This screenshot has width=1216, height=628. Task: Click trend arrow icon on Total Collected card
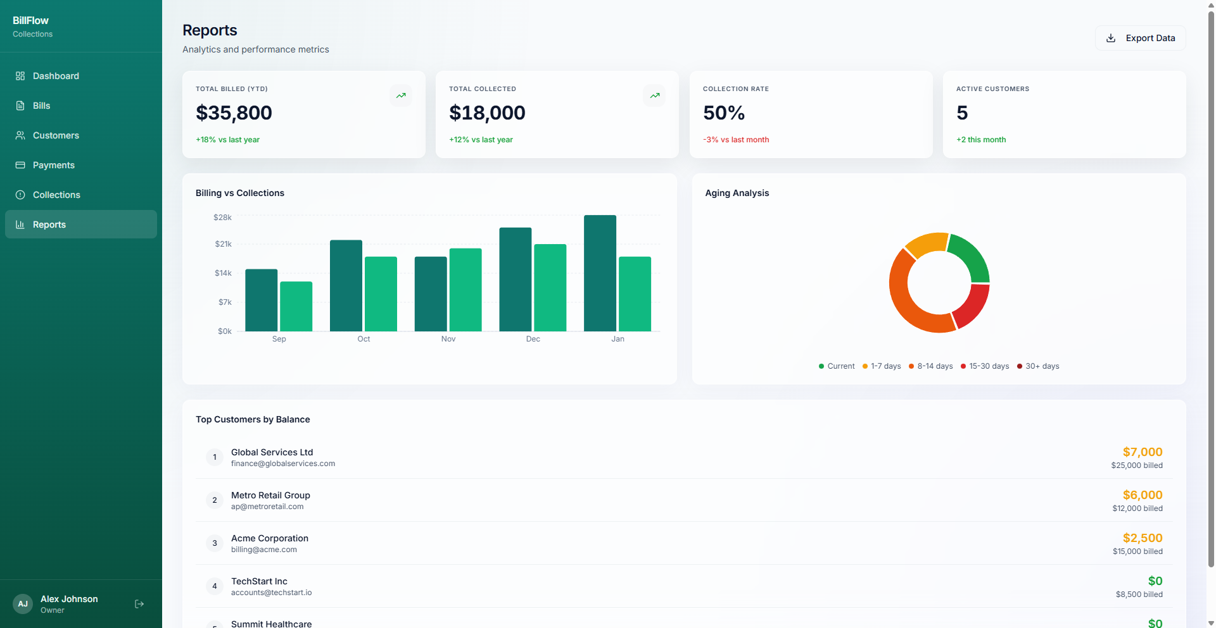pos(654,95)
